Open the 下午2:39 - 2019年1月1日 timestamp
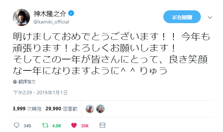The width and height of the screenshot is (223, 132). point(40,93)
